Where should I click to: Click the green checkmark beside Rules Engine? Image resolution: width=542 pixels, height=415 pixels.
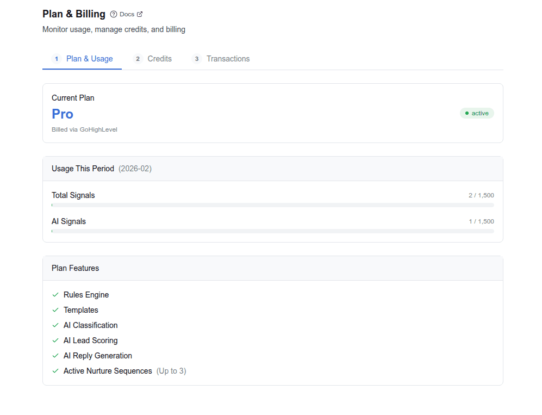[55, 294]
